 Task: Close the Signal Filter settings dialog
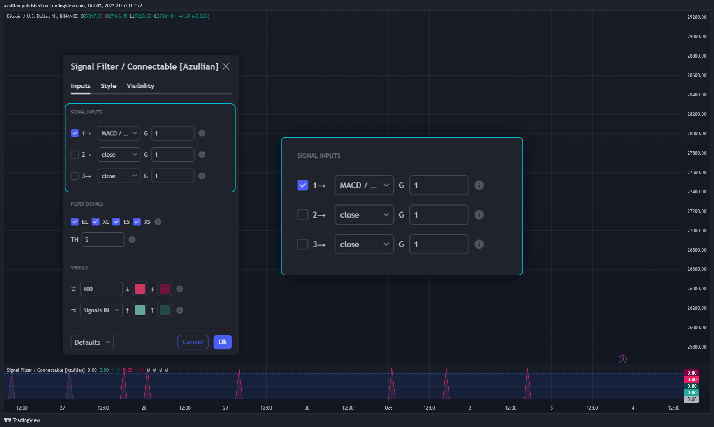[226, 66]
